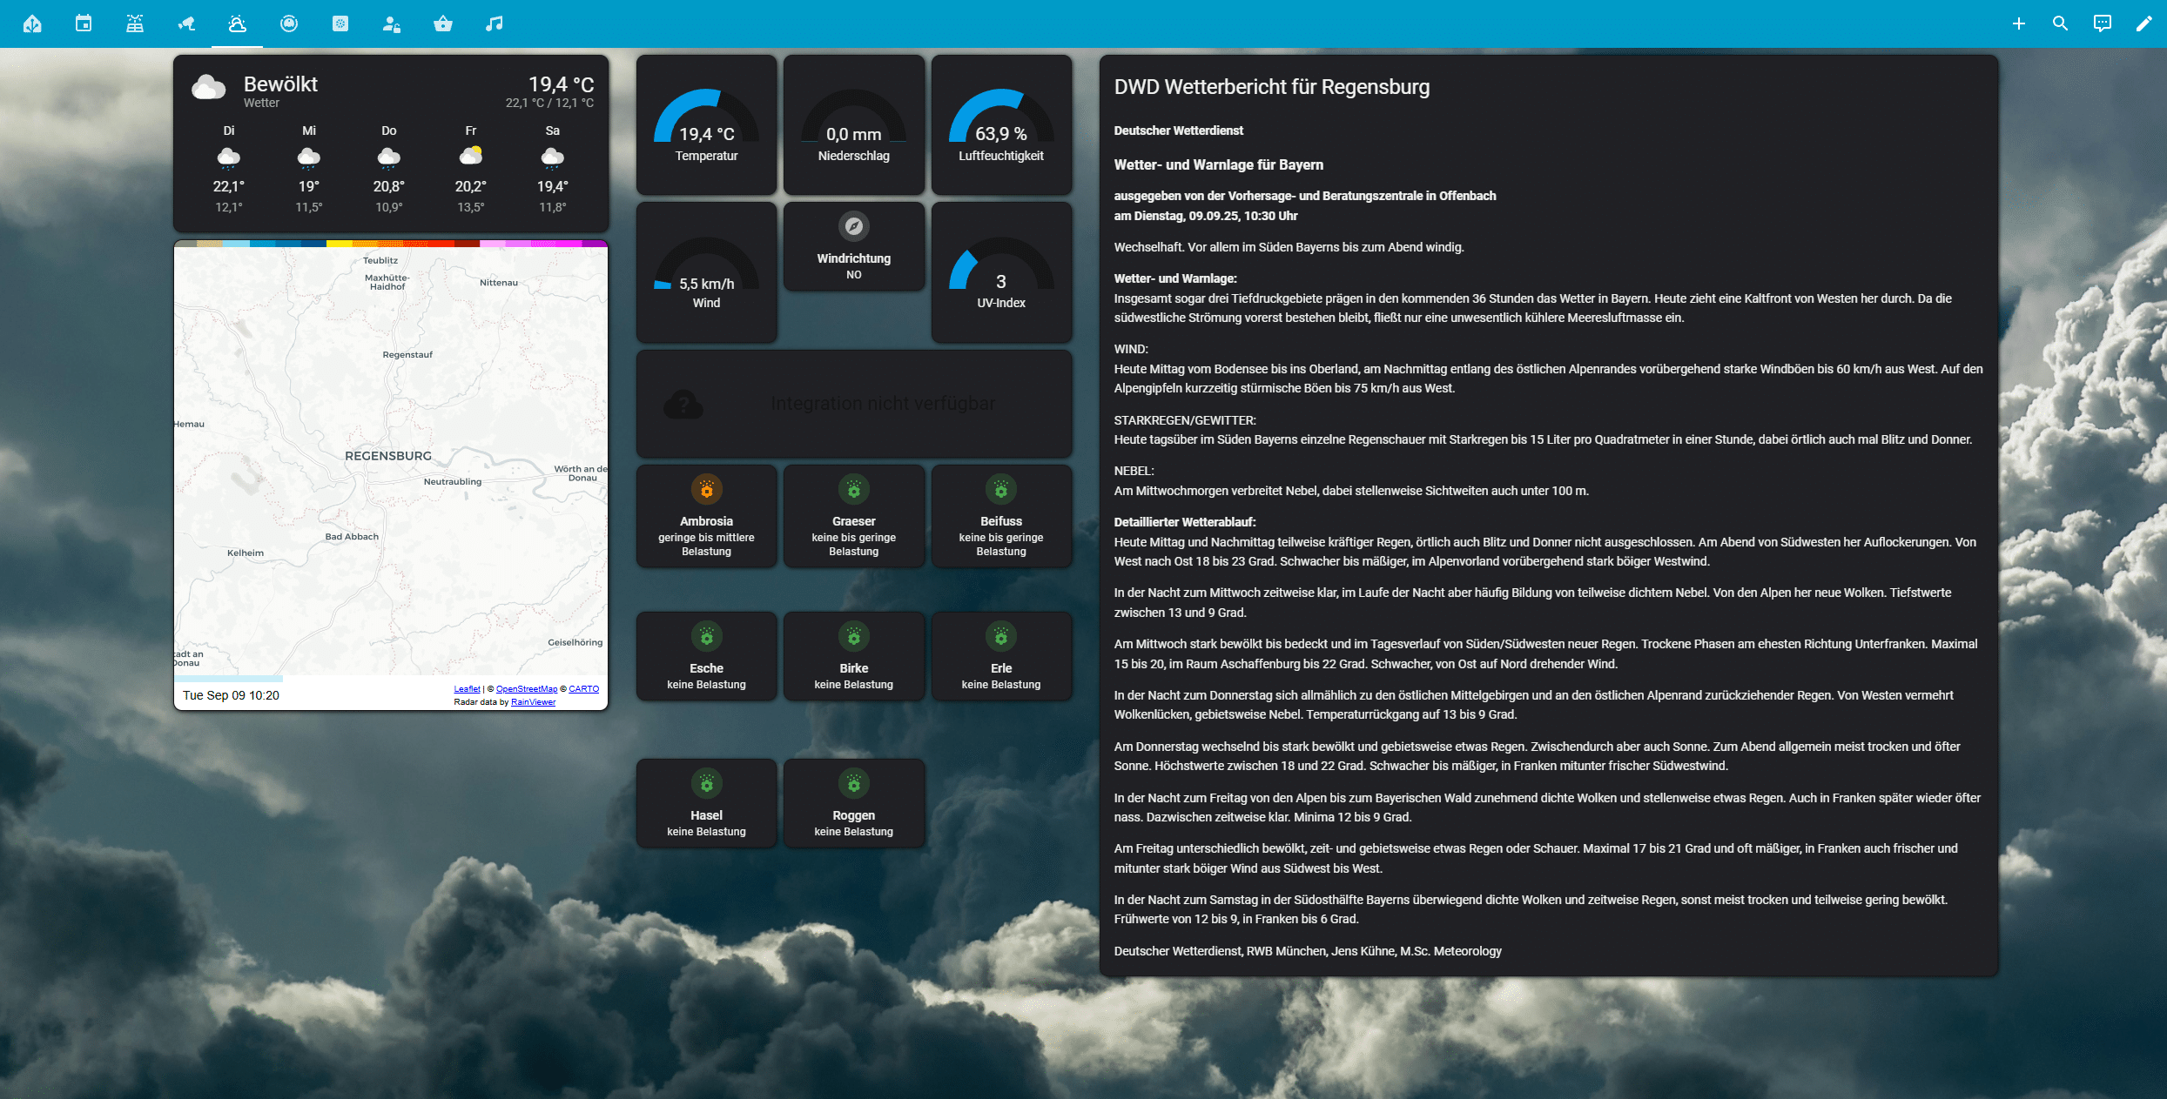Click the plus add icon in header
Screen dimensions: 2167x1099
[2019, 23]
